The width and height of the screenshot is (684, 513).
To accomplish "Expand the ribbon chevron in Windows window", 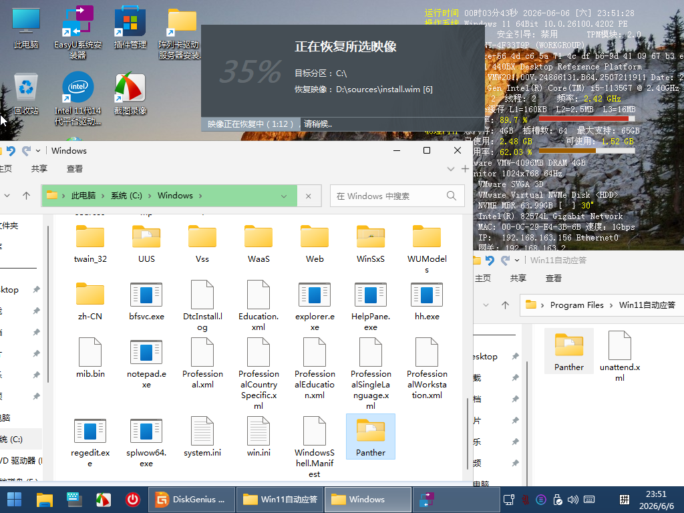I will pos(451,169).
